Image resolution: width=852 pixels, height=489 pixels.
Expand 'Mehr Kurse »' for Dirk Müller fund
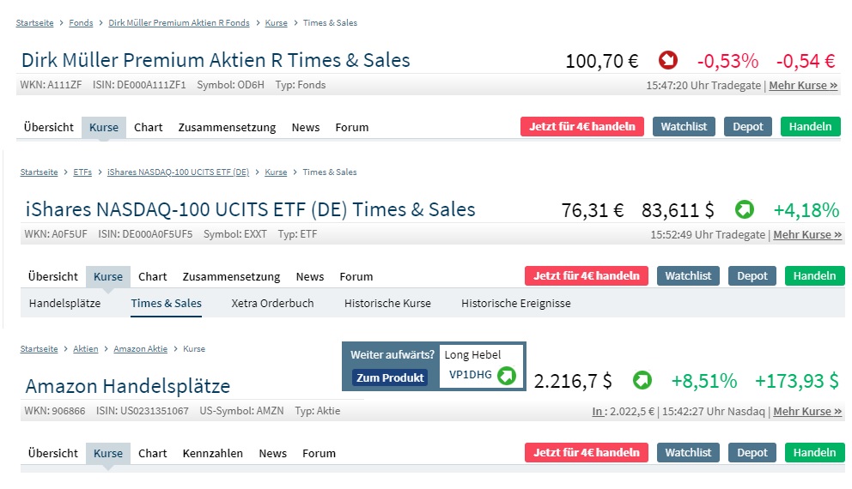click(x=803, y=86)
